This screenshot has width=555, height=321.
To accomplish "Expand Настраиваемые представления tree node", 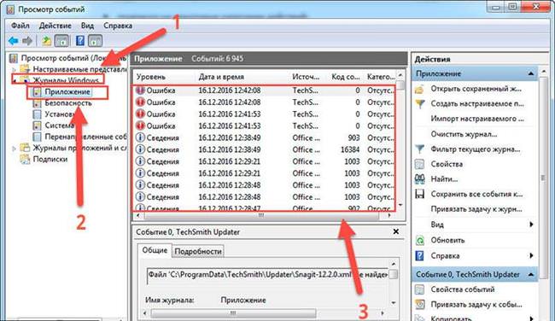I will 15,69.
